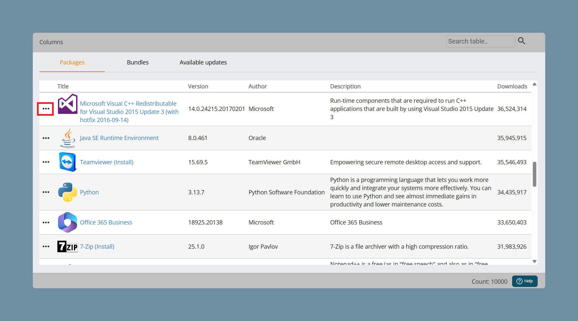
Task: Sort by the Author column header
Action: coord(258,86)
